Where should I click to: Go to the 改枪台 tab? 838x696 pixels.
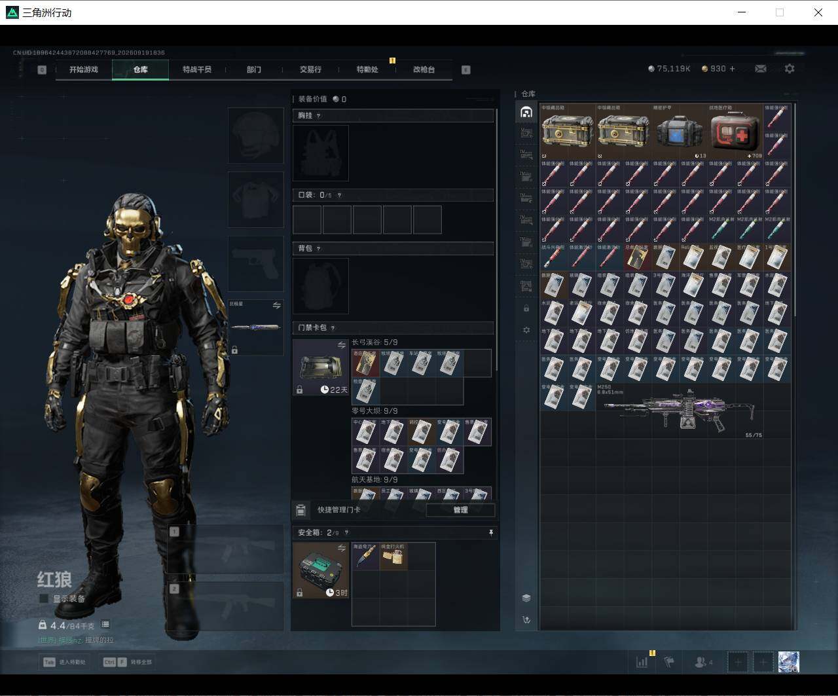(x=424, y=69)
